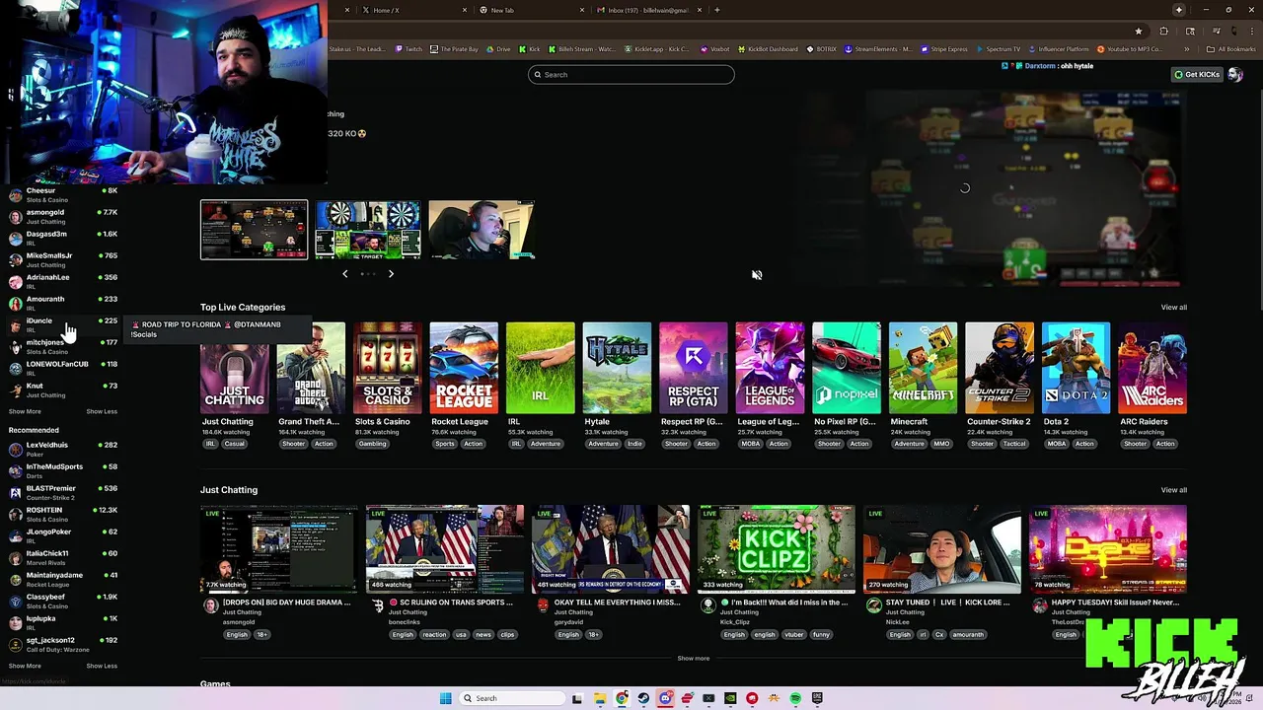Viewport: 1263px width, 710px height.
Task: Click Show Less under Following channels
Action: pos(102,411)
